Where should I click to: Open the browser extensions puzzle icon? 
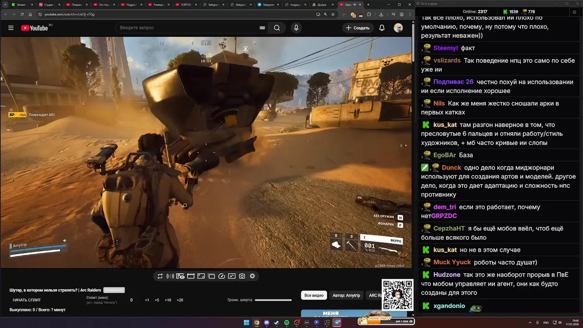point(369,14)
